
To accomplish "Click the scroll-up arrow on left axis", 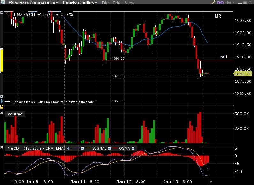I will pos(2,13).
